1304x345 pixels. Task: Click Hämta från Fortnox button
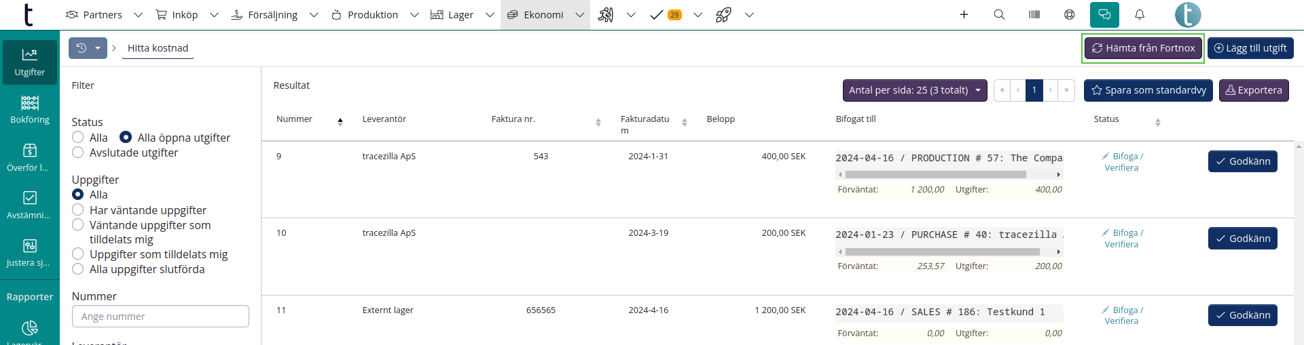[1143, 48]
